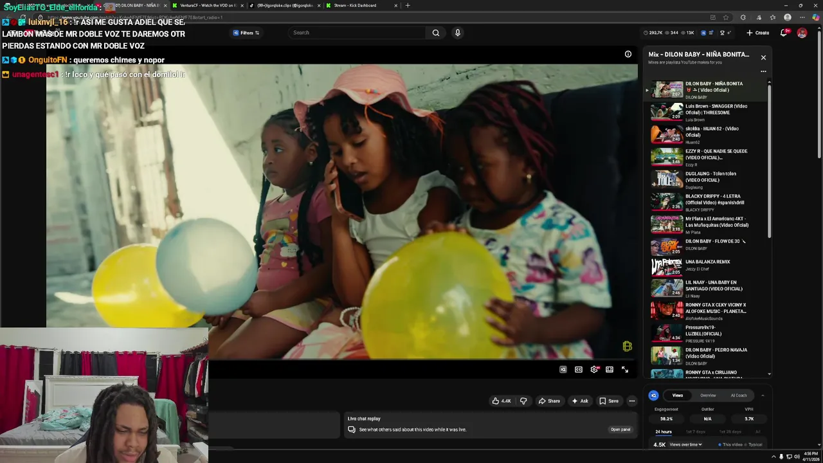The height and width of the screenshot is (463, 823).
Task: Open Edge settings and more menu
Action: click(801, 17)
